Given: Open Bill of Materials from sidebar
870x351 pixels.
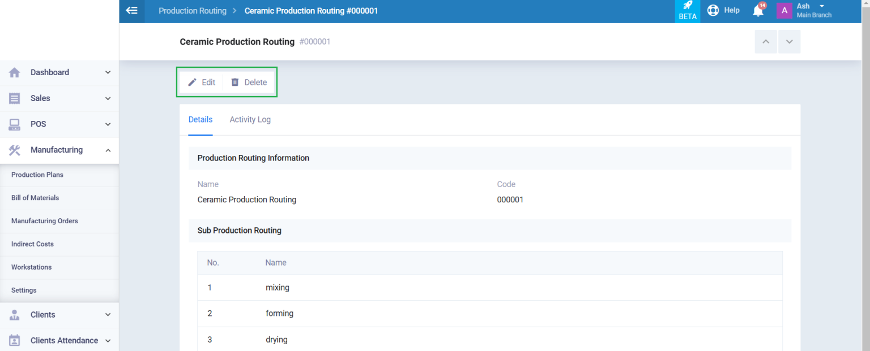Looking at the screenshot, I should (x=35, y=198).
